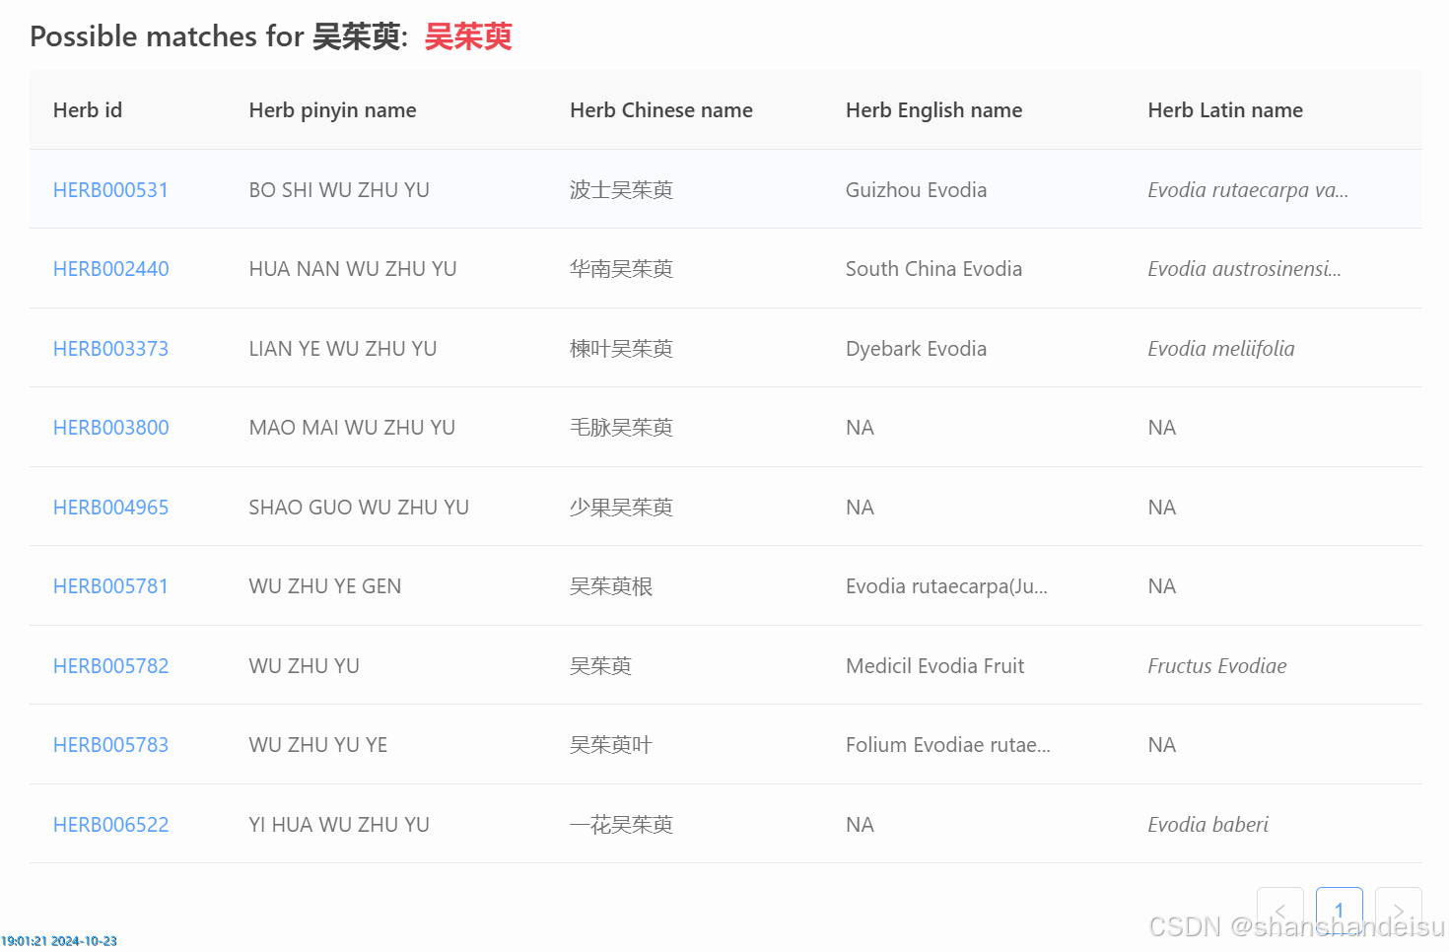Click the English name Evodia rutaecarpa(Ju...
This screenshot has width=1449, height=952.
[946, 586]
